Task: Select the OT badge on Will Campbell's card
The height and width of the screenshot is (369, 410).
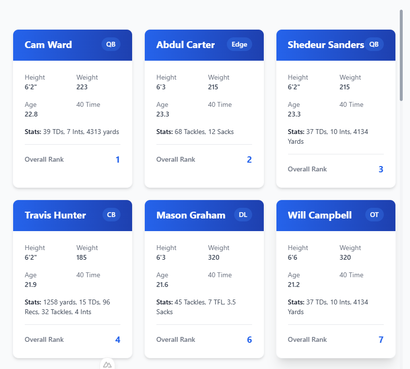Action: click(x=375, y=215)
